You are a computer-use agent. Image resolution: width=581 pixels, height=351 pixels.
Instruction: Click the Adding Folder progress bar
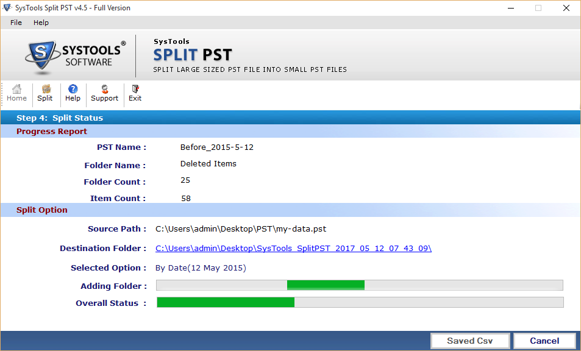pyautogui.click(x=360, y=285)
